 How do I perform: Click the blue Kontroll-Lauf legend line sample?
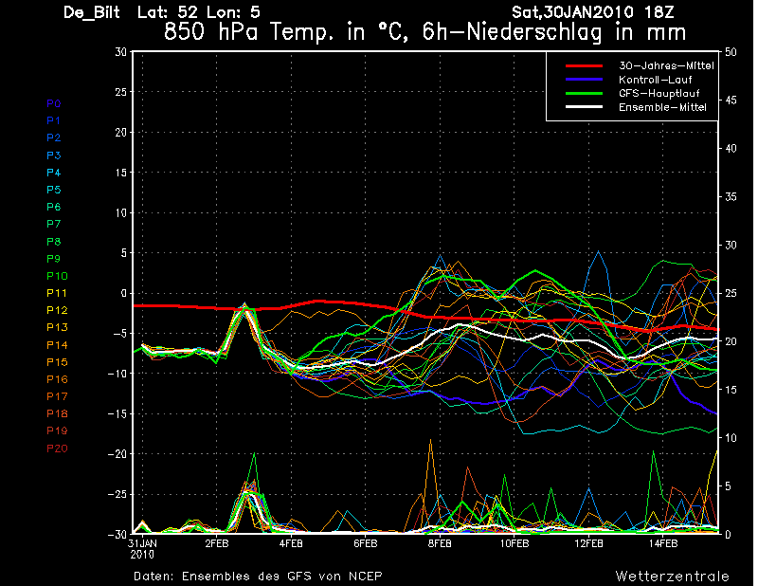[x=584, y=80]
